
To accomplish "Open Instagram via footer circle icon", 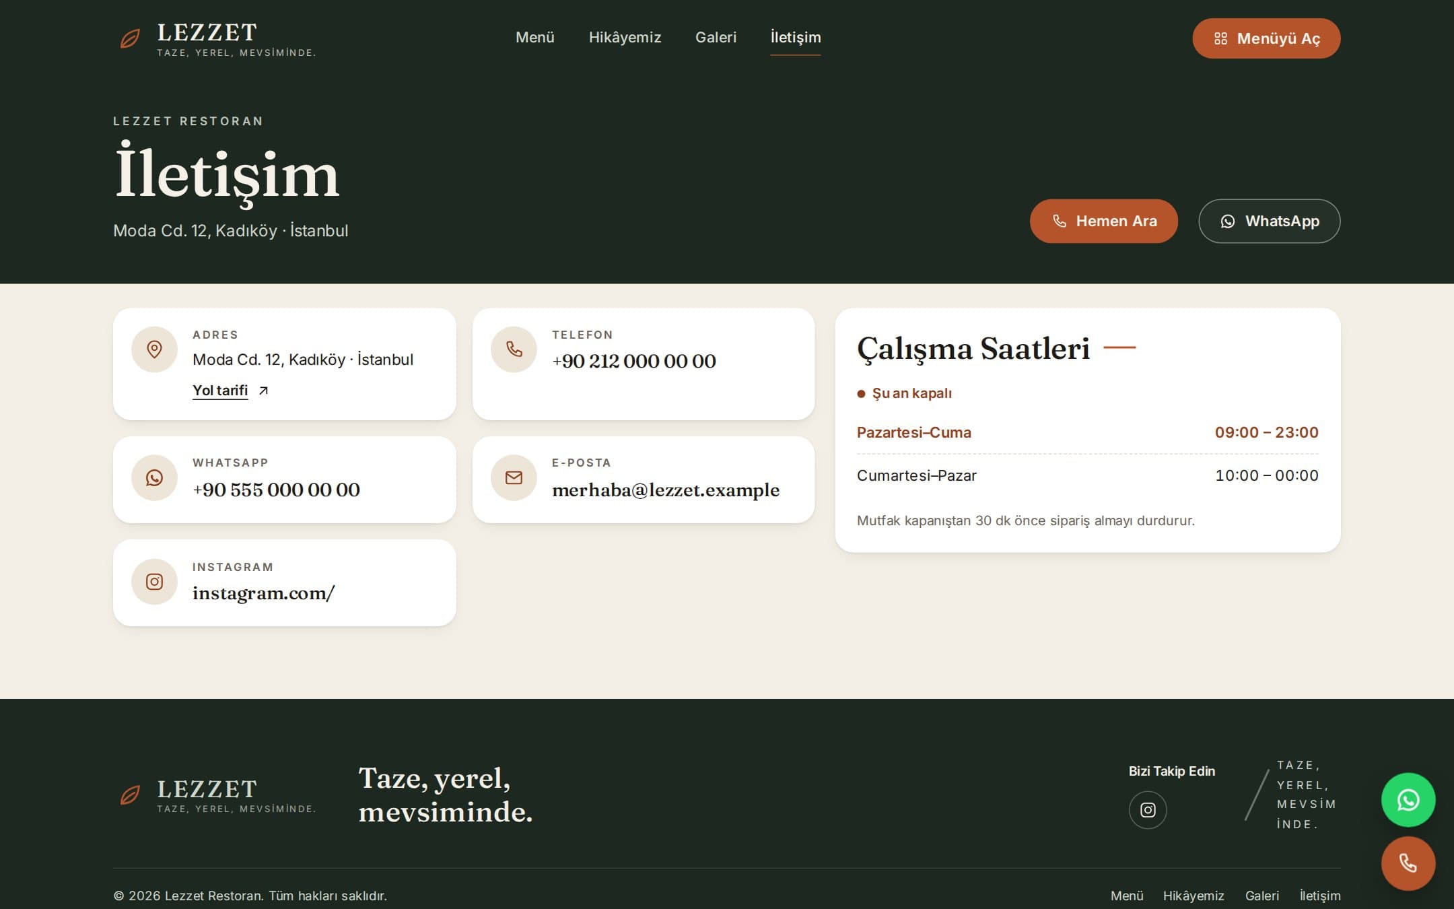I will [1148, 809].
